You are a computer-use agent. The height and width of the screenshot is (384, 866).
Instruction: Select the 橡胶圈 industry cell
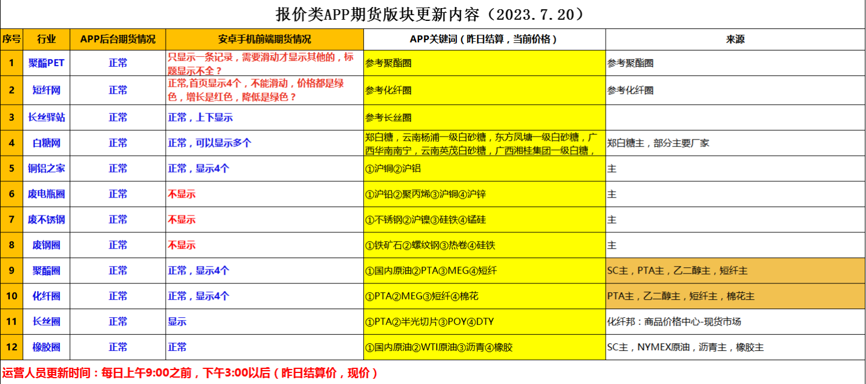(x=46, y=347)
